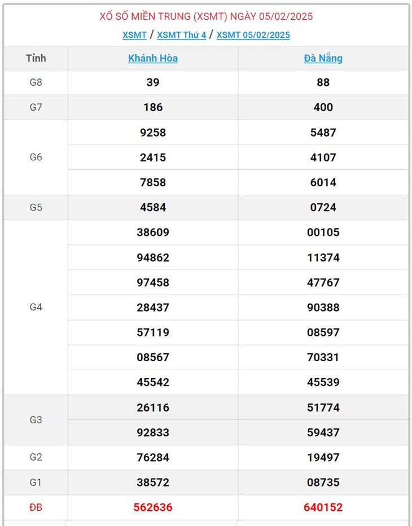Viewport: 412px width, 526px height.
Task: Click the G7 number 186
Action: point(153,107)
